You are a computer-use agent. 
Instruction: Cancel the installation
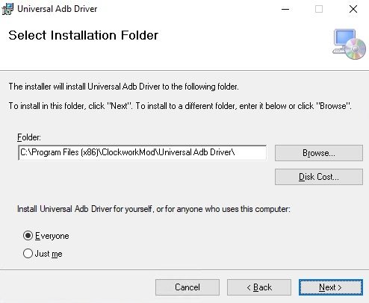pyautogui.click(x=187, y=287)
